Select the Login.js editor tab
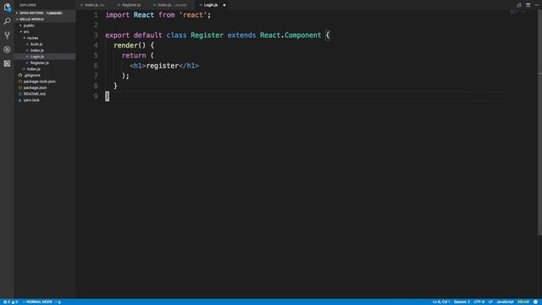Image resolution: width=542 pixels, height=305 pixels. click(x=211, y=5)
